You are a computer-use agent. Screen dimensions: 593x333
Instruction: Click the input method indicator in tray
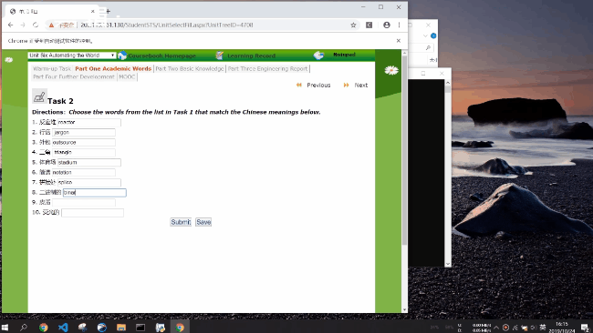pyautogui.click(x=543, y=328)
